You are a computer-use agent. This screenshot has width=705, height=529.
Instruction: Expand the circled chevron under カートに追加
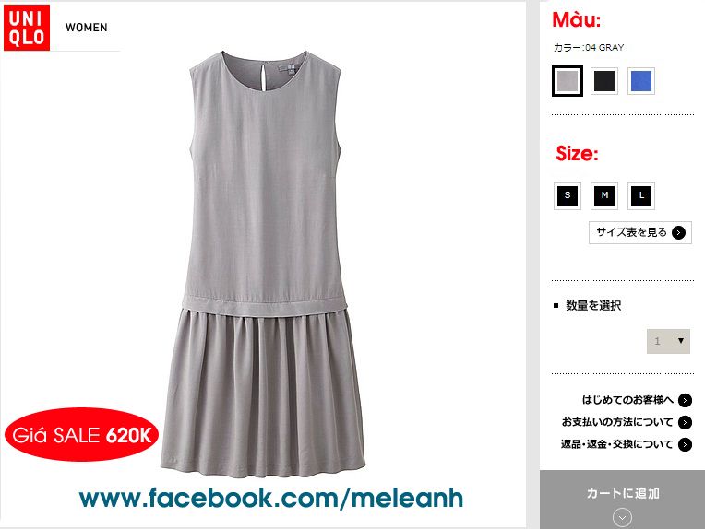tap(622, 518)
